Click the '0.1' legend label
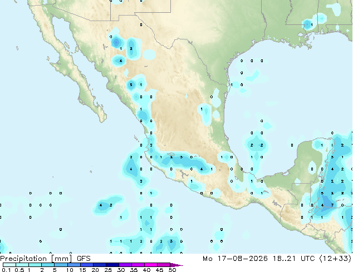This screenshot has height=272, width=353. point(7,270)
